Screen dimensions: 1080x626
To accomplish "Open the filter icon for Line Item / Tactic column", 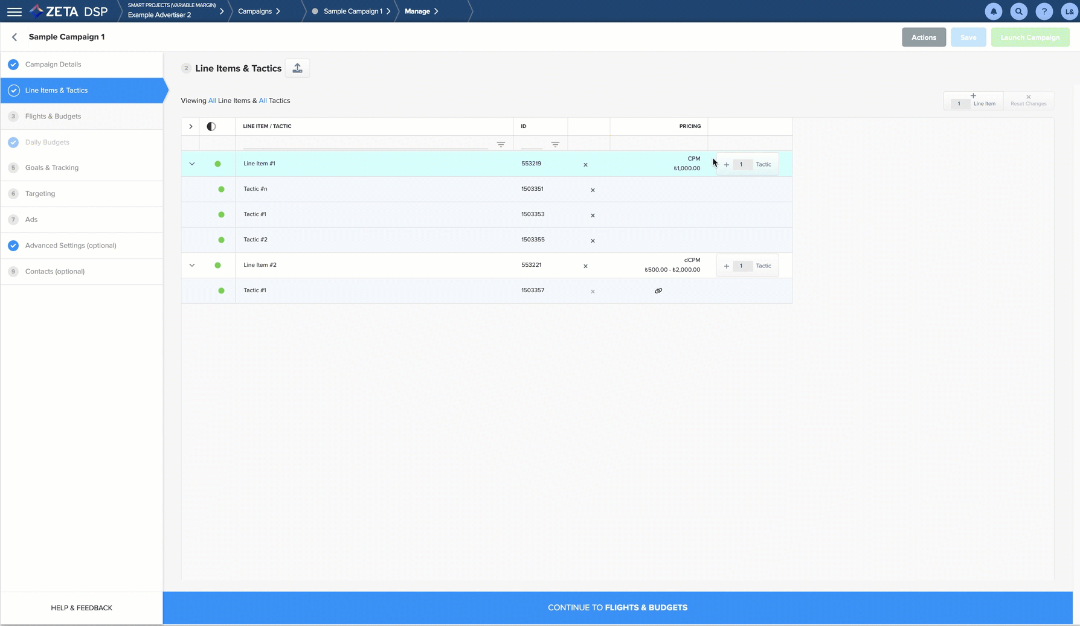I will [501, 144].
